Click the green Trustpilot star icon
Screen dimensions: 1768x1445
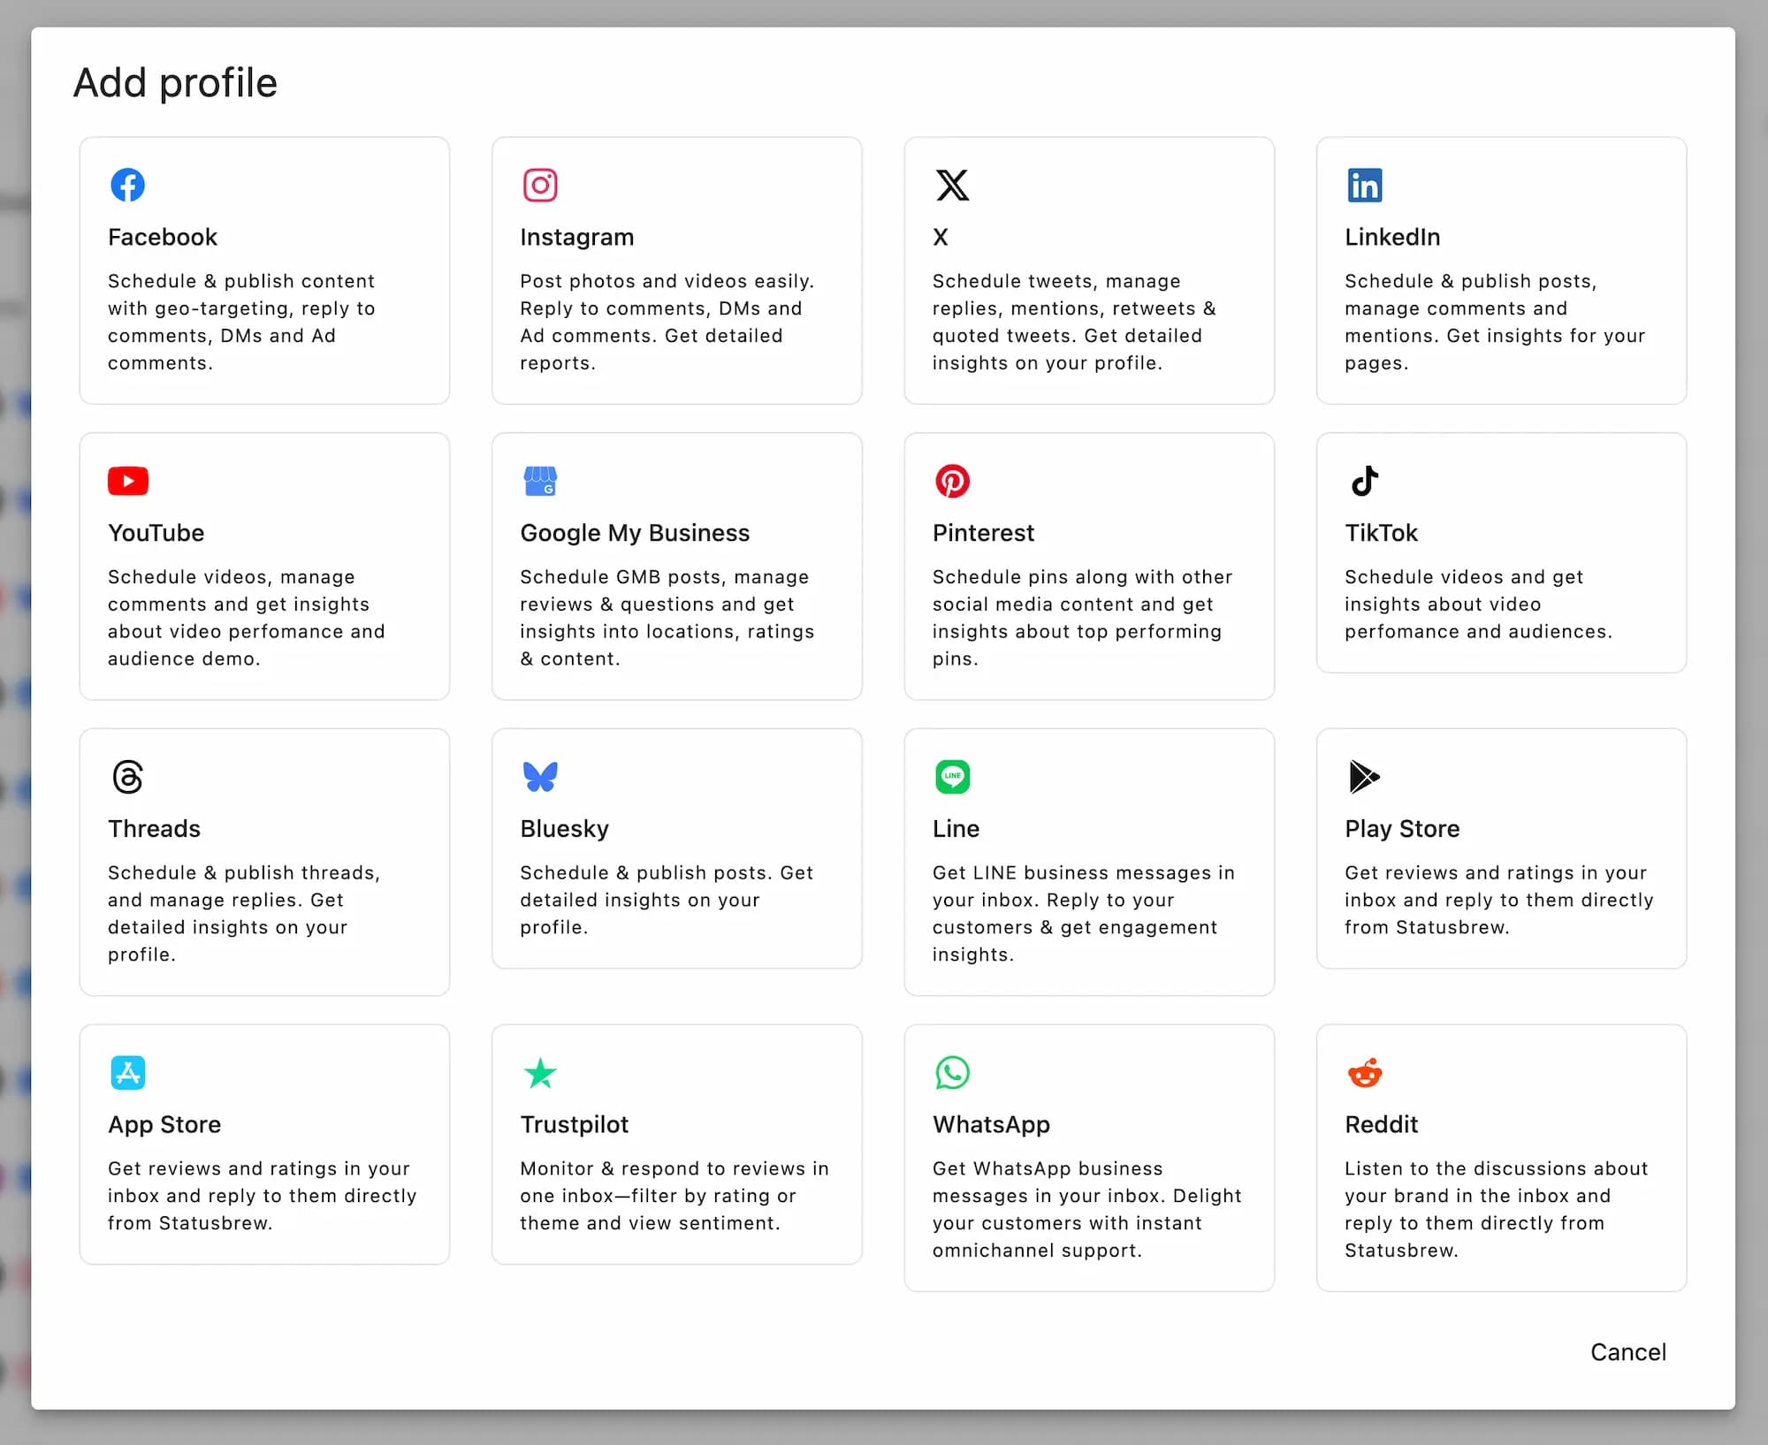(539, 1073)
